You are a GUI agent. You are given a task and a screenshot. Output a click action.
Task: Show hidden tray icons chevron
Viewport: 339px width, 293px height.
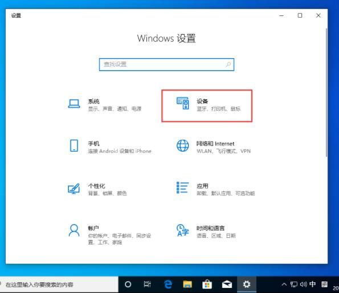coord(284,284)
